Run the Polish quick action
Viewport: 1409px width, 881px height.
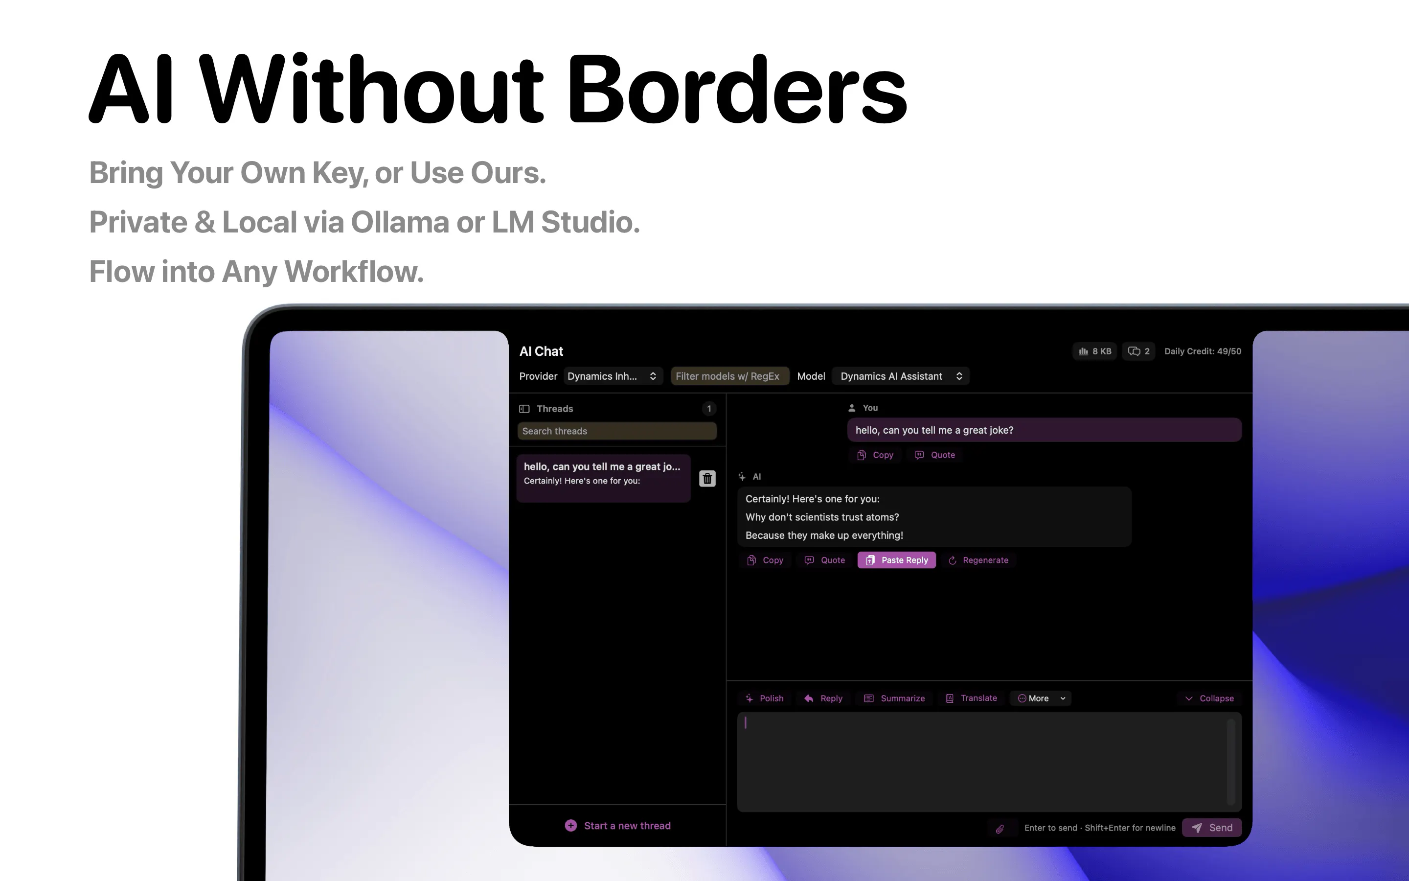click(x=765, y=698)
